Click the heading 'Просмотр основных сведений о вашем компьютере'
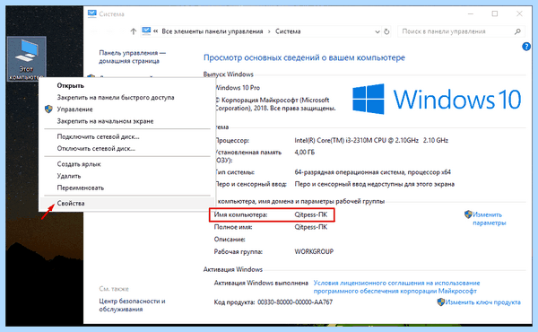Image resolution: width=538 pixels, height=332 pixels. click(304, 57)
